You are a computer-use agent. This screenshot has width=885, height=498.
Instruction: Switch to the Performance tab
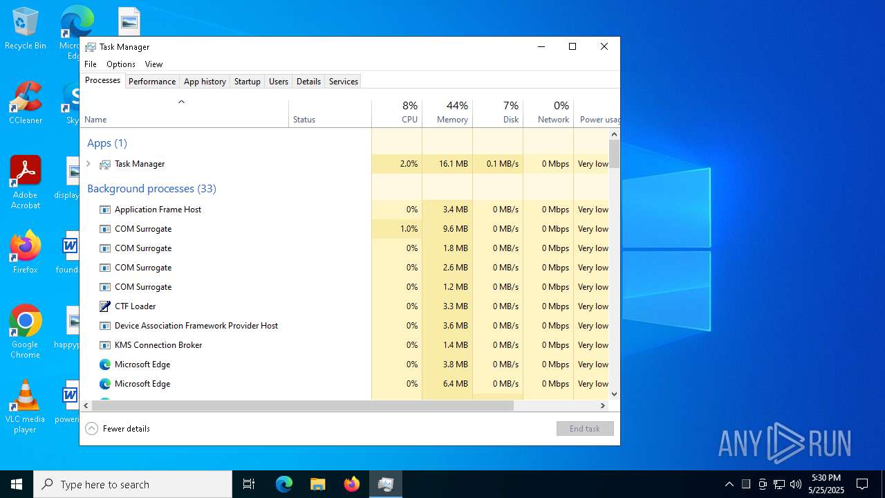(x=152, y=82)
